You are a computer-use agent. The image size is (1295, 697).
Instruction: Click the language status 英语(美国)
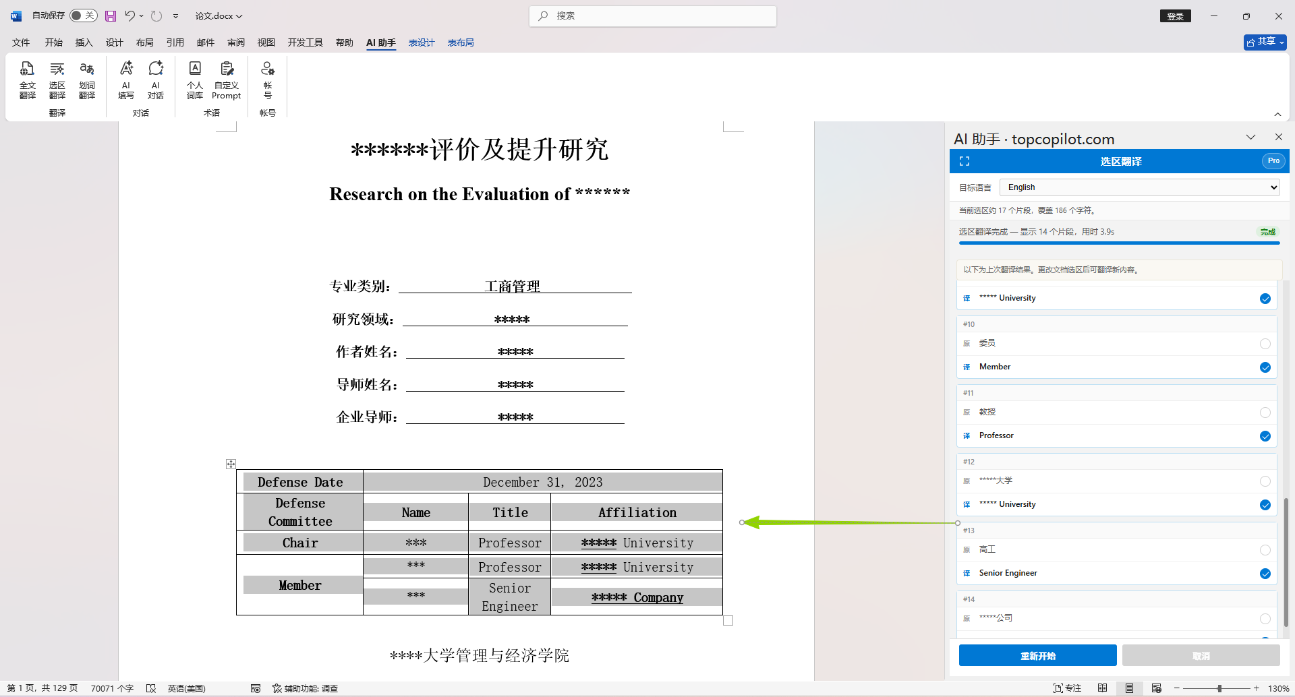pyautogui.click(x=187, y=688)
